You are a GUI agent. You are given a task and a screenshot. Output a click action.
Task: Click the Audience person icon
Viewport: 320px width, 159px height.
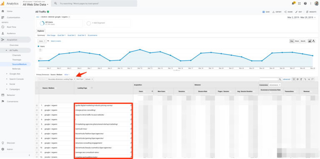(2, 33)
